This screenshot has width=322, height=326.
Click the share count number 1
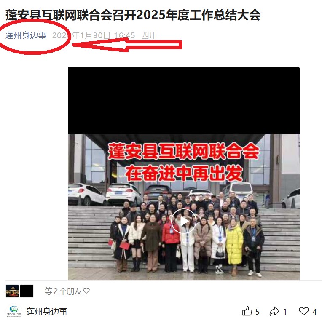pyautogui.click(x=285, y=312)
